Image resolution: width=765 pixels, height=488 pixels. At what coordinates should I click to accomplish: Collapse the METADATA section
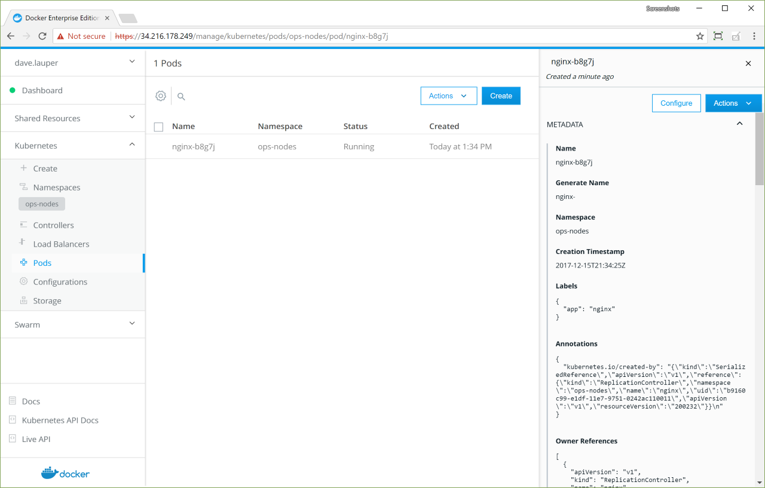pos(739,124)
